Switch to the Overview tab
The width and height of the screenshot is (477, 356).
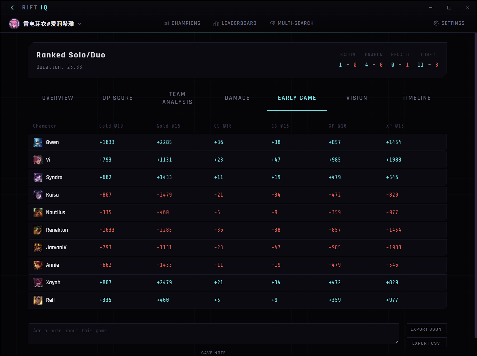58,98
